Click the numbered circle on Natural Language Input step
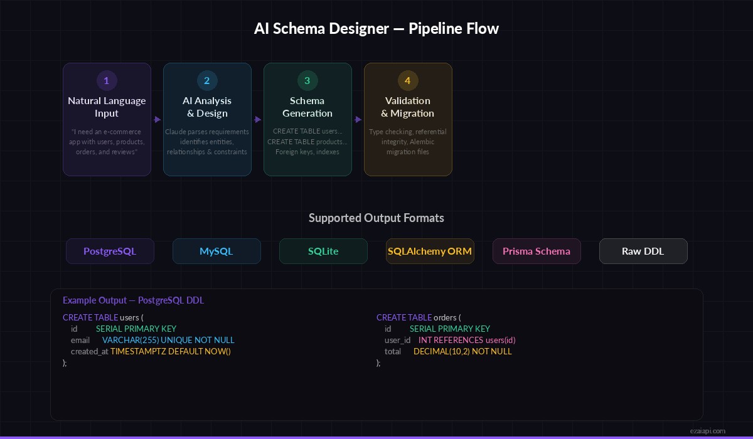This screenshot has width=753, height=439. [x=107, y=80]
